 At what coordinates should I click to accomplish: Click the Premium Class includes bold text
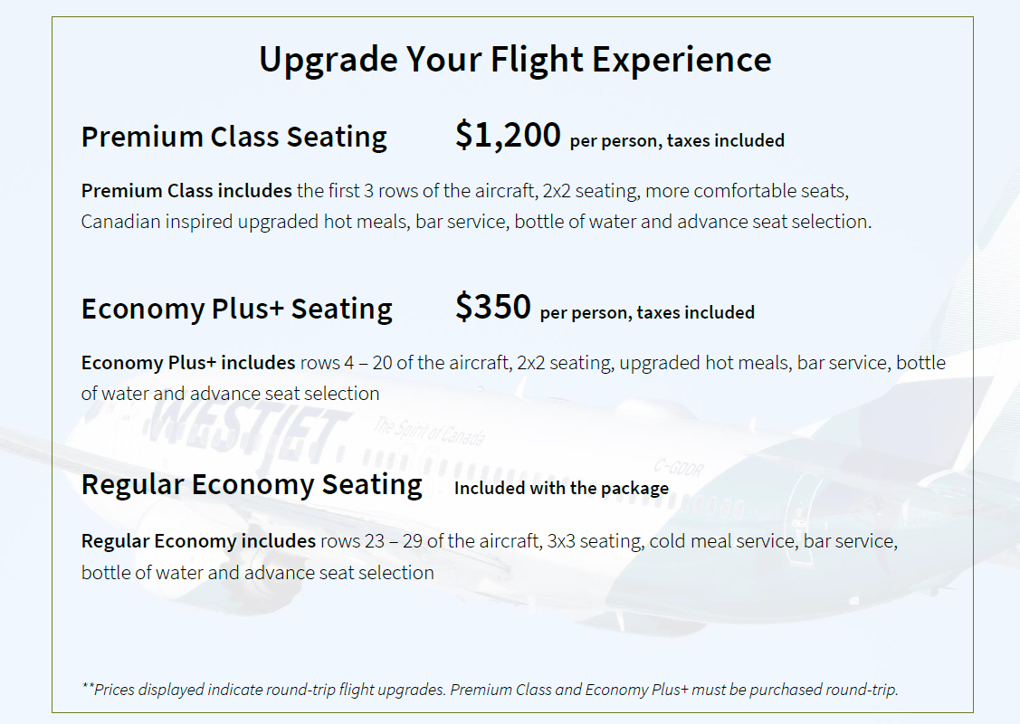[x=186, y=191]
